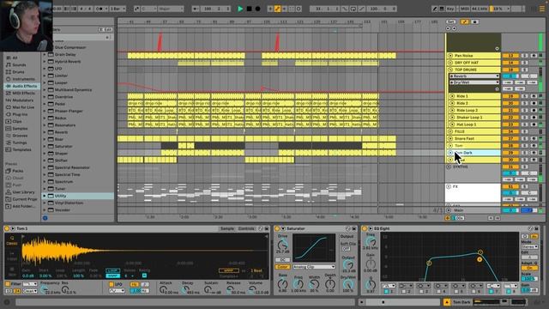Toggle the Draw Mode pencil icon
The height and width of the screenshot is (309, 549).
(435, 9)
